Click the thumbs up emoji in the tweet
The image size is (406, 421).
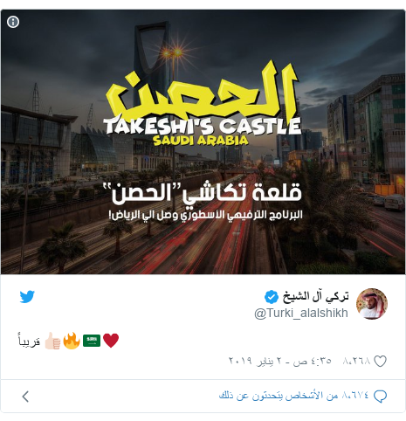coord(52,341)
